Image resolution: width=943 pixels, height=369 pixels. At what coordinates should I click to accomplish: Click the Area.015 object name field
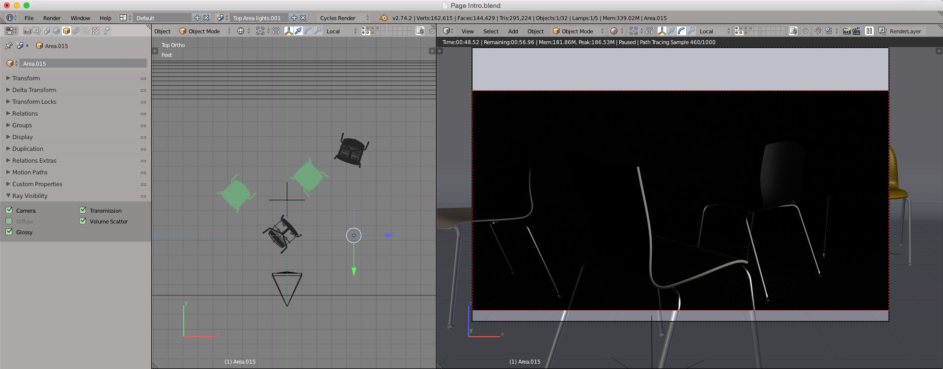(x=83, y=63)
